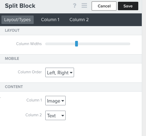The image size is (146, 136).
Task: Open the hamburger menu icon beside Cancel
Action: (x=84, y=6)
